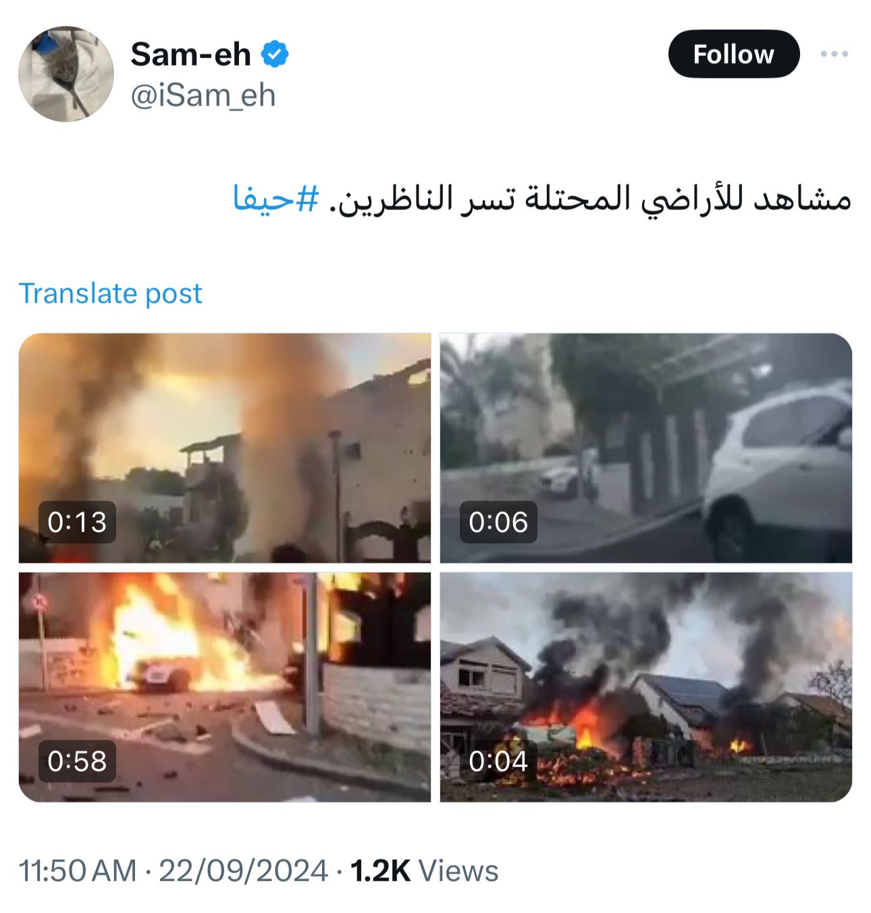Follow the Sam-eh account
Image resolution: width=871 pixels, height=913 pixels.
pyautogui.click(x=734, y=54)
